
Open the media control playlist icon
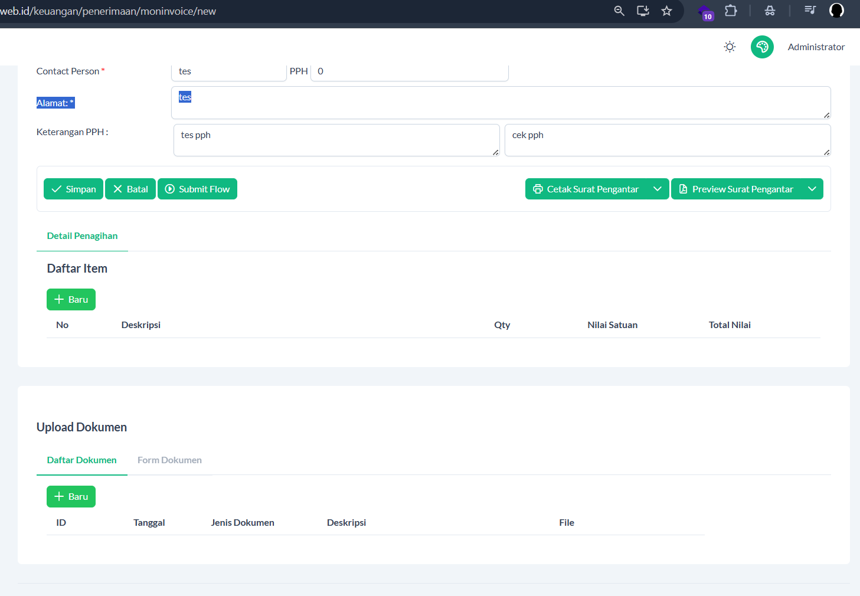click(x=810, y=10)
